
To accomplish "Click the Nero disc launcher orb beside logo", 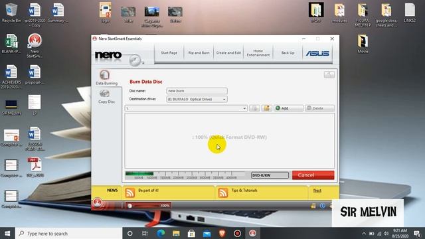I will 135,60.
